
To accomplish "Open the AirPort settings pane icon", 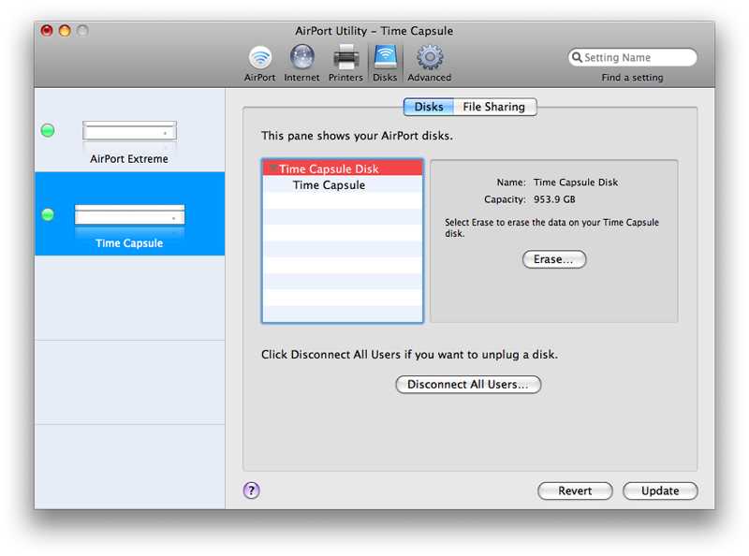I will click(260, 58).
